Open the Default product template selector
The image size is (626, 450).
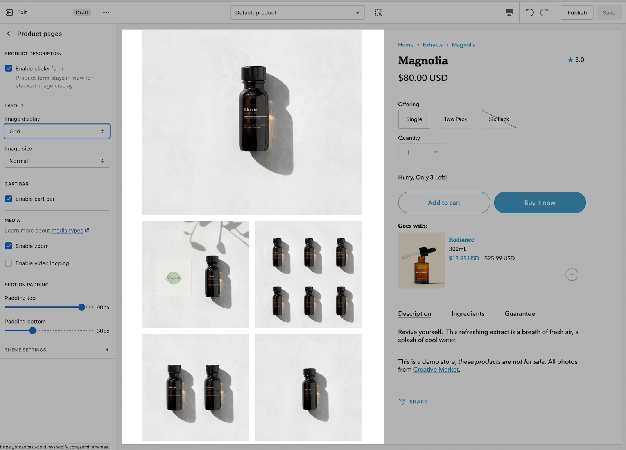point(297,12)
